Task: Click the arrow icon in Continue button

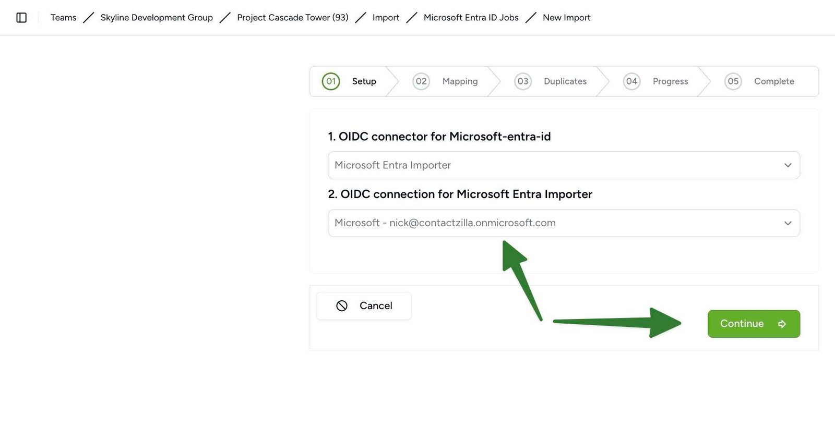Action: click(782, 324)
